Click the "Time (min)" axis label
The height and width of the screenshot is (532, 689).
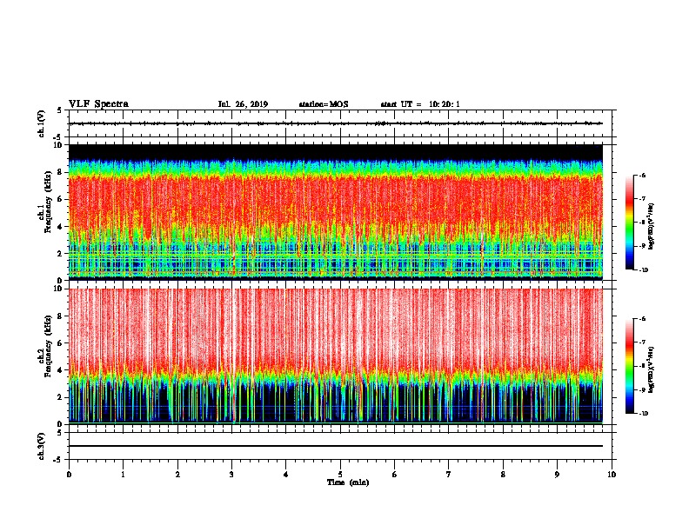click(348, 482)
